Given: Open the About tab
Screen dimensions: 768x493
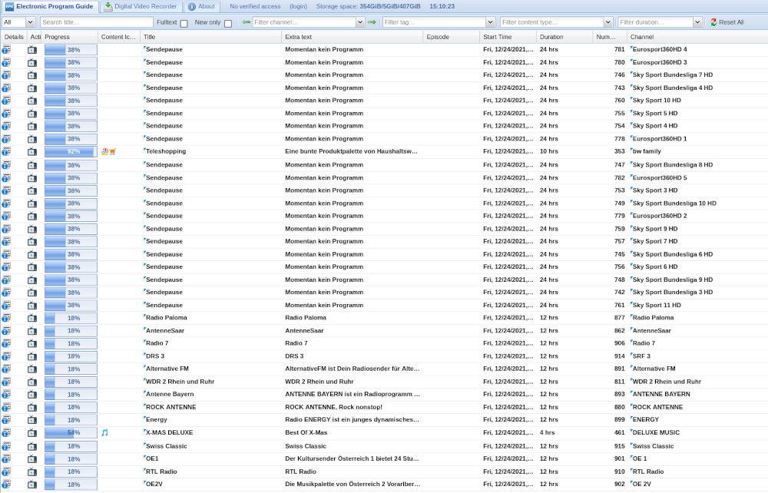Looking at the screenshot, I should coord(201,7).
